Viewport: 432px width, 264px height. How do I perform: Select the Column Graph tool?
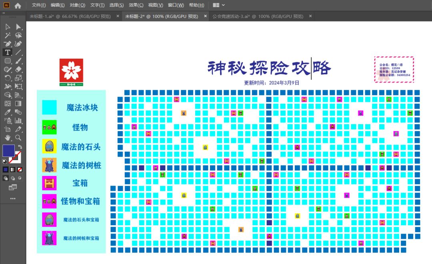(18, 121)
